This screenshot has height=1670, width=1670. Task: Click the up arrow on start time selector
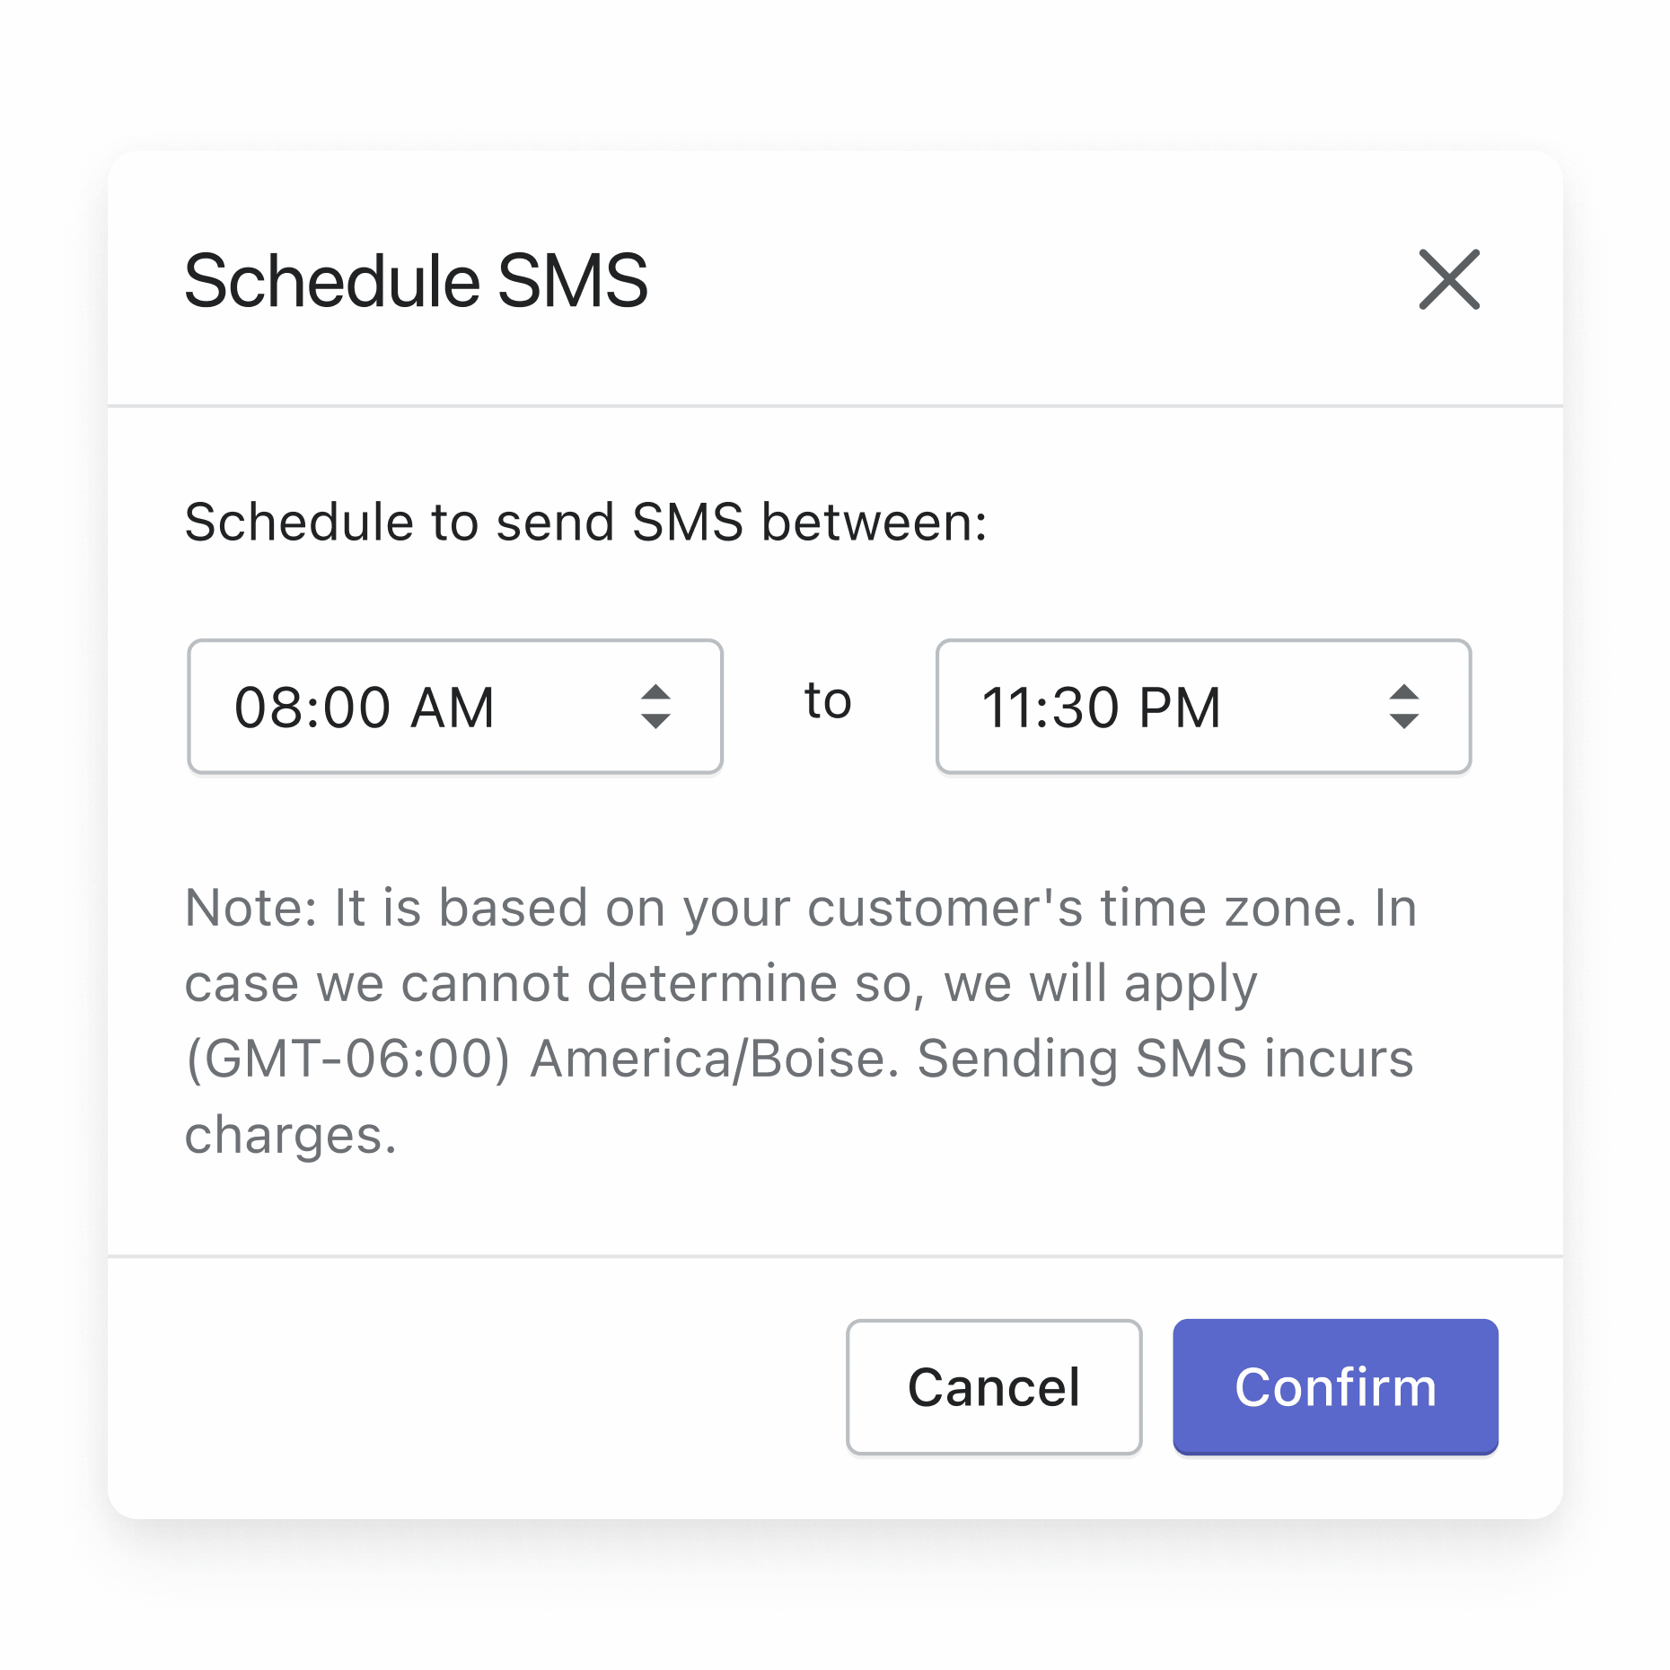(655, 691)
